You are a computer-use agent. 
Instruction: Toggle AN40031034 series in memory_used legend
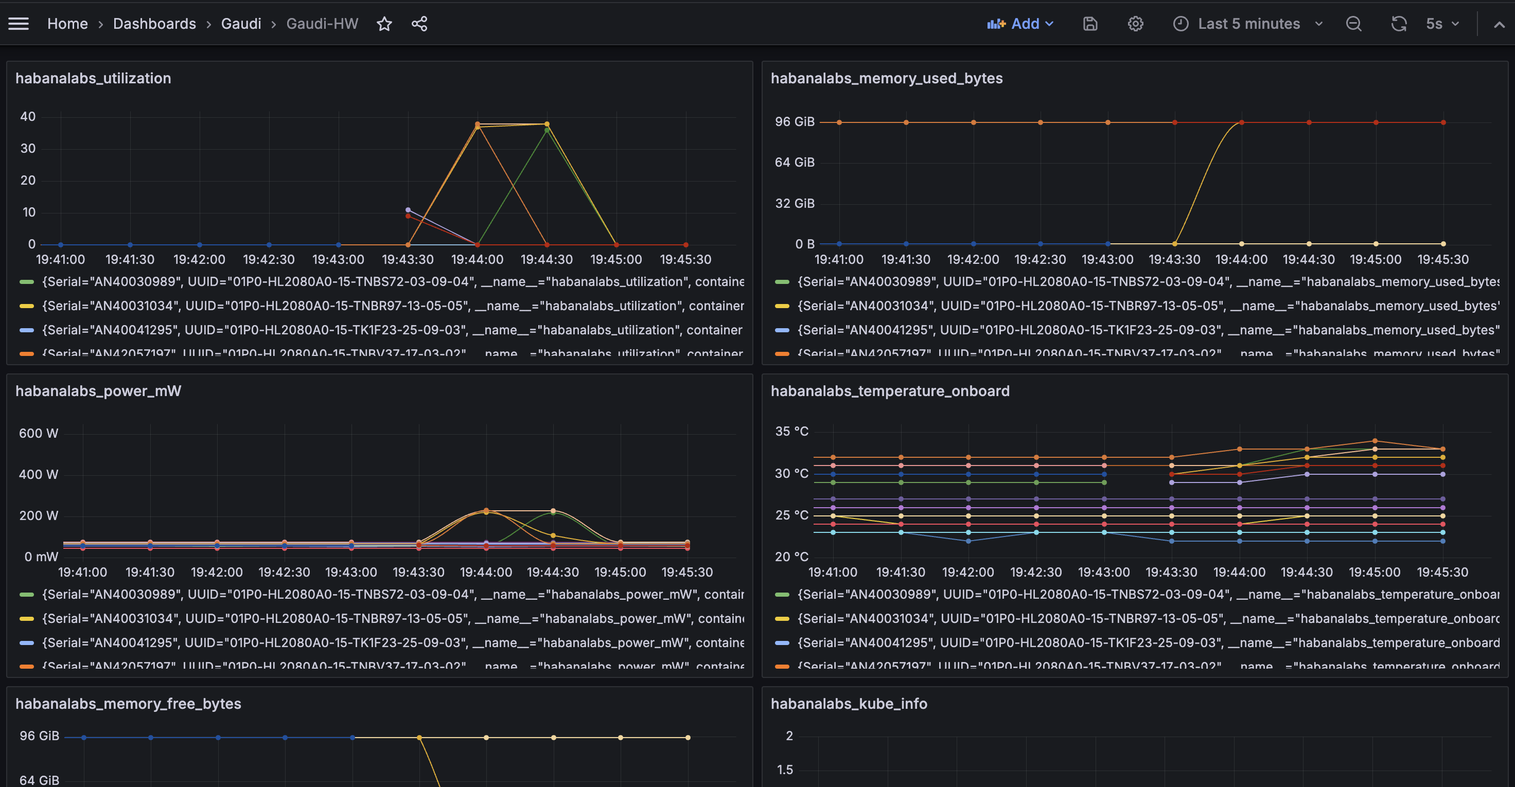click(1148, 306)
